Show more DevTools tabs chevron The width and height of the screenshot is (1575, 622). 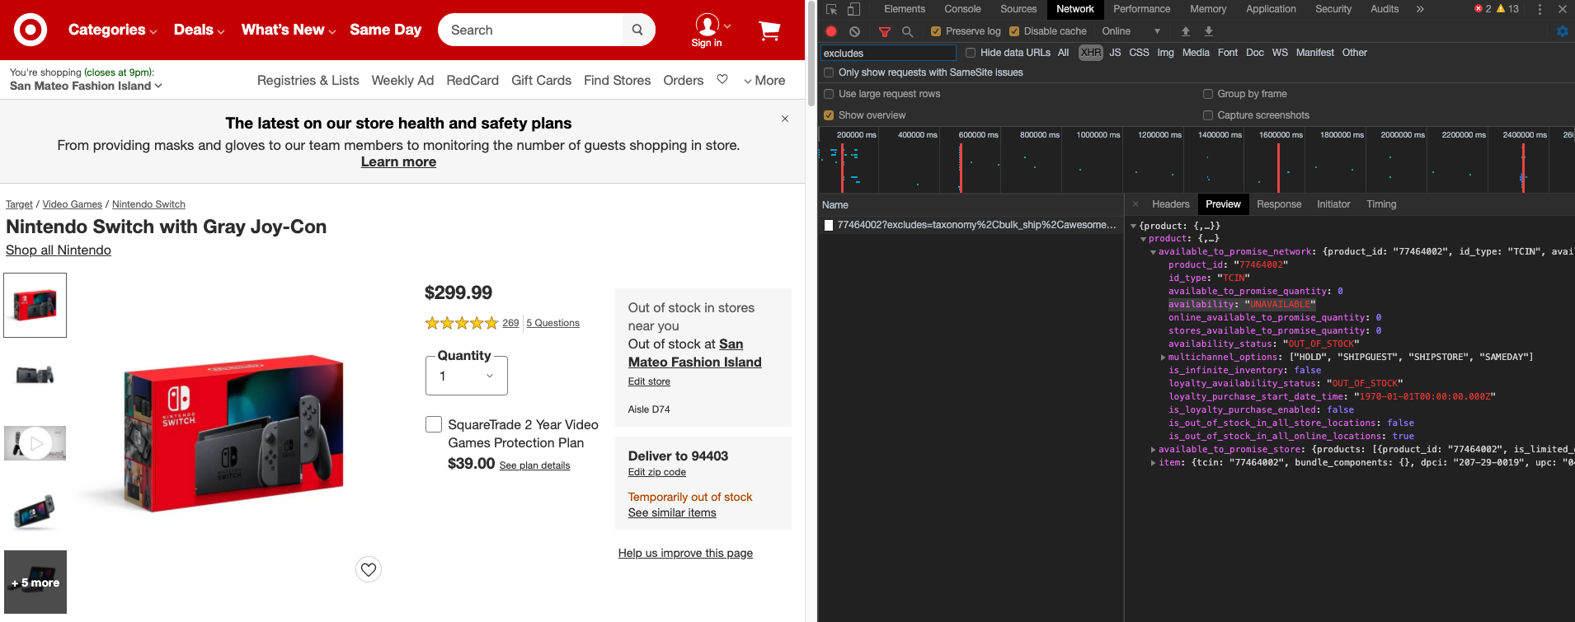coord(1420,9)
